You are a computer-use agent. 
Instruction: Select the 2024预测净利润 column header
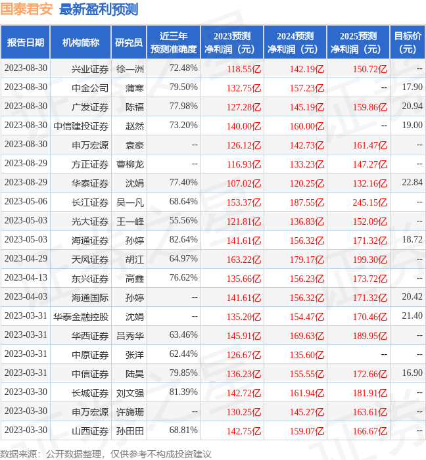(295, 43)
